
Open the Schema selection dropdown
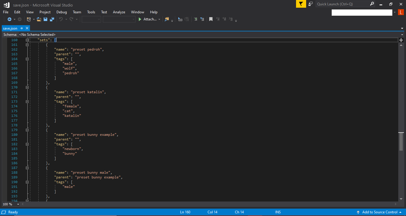coord(402,35)
